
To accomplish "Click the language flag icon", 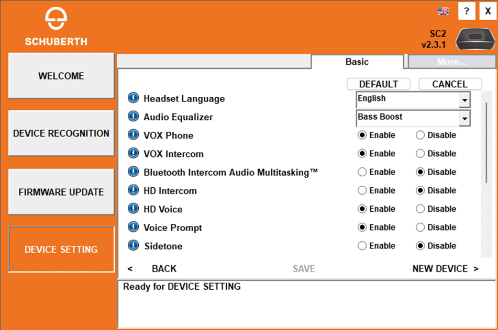I will click(443, 12).
